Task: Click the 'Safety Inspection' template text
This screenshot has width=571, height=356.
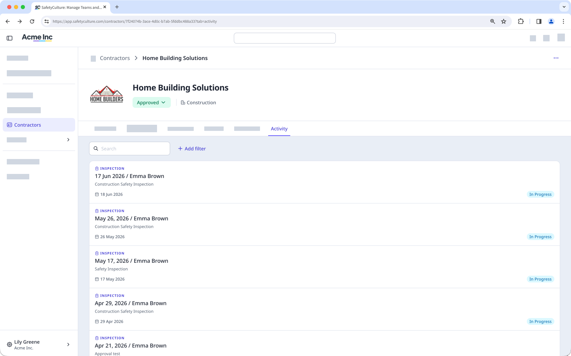Action: click(111, 269)
